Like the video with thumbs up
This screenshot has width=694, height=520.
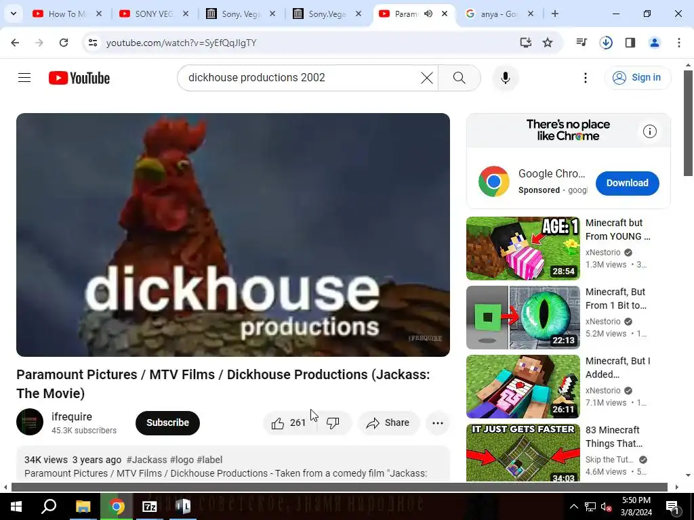[289, 422]
